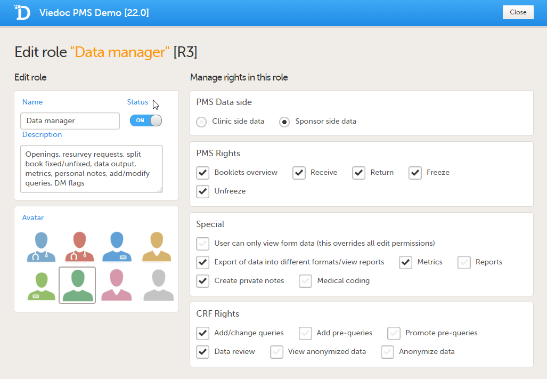Select the Clinic side data radio button
547x379 pixels.
coord(201,122)
